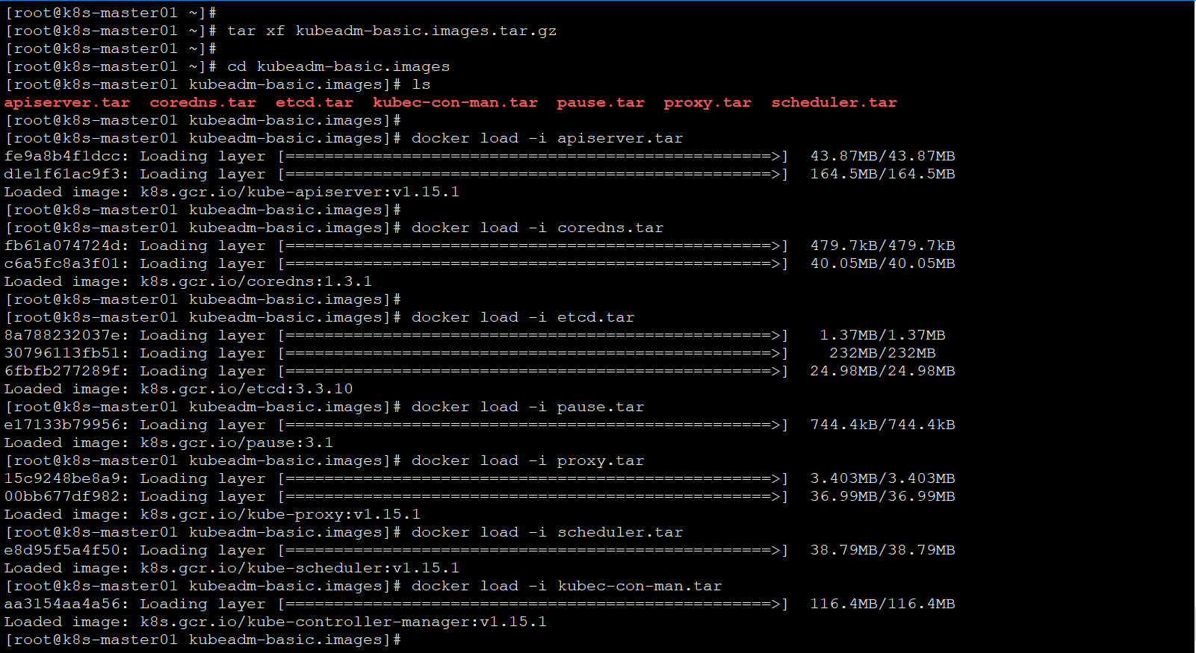Screen dimensions: 1196x653
Task: Click layer ID c6a5fc8a3f01
Action: 63,263
